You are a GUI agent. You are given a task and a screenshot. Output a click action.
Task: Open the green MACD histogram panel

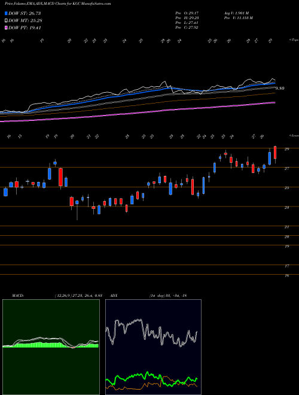click(x=51, y=347)
